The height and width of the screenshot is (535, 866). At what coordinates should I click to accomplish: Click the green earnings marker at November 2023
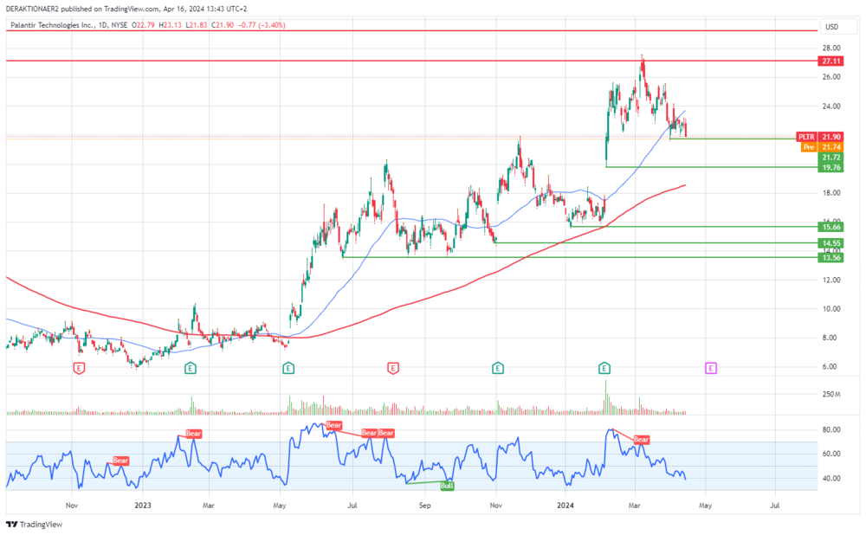pos(498,368)
